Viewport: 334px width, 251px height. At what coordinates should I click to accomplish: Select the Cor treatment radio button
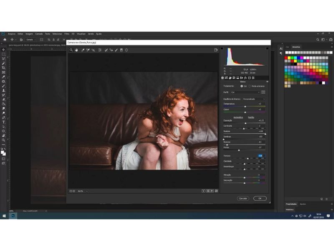point(242,86)
